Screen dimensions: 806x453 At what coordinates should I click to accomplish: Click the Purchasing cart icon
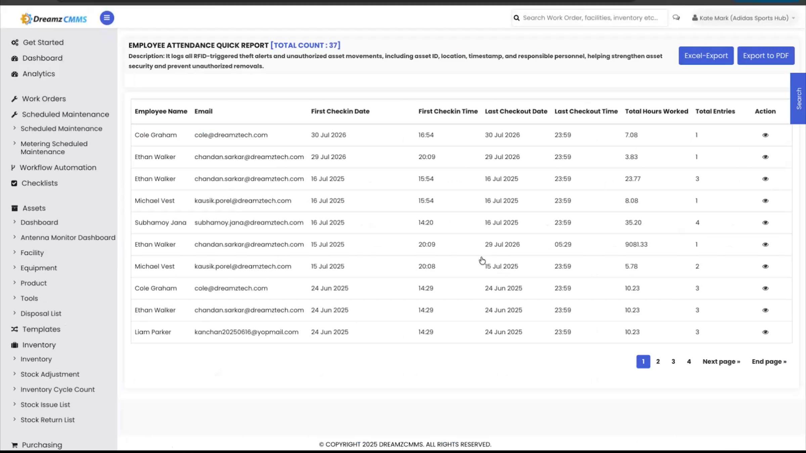(14, 445)
